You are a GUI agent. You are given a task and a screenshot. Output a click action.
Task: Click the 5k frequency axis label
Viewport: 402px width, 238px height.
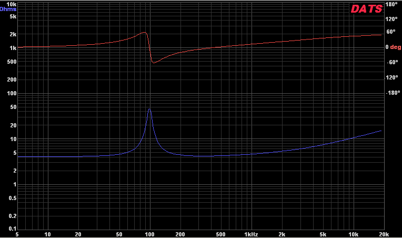(323, 234)
